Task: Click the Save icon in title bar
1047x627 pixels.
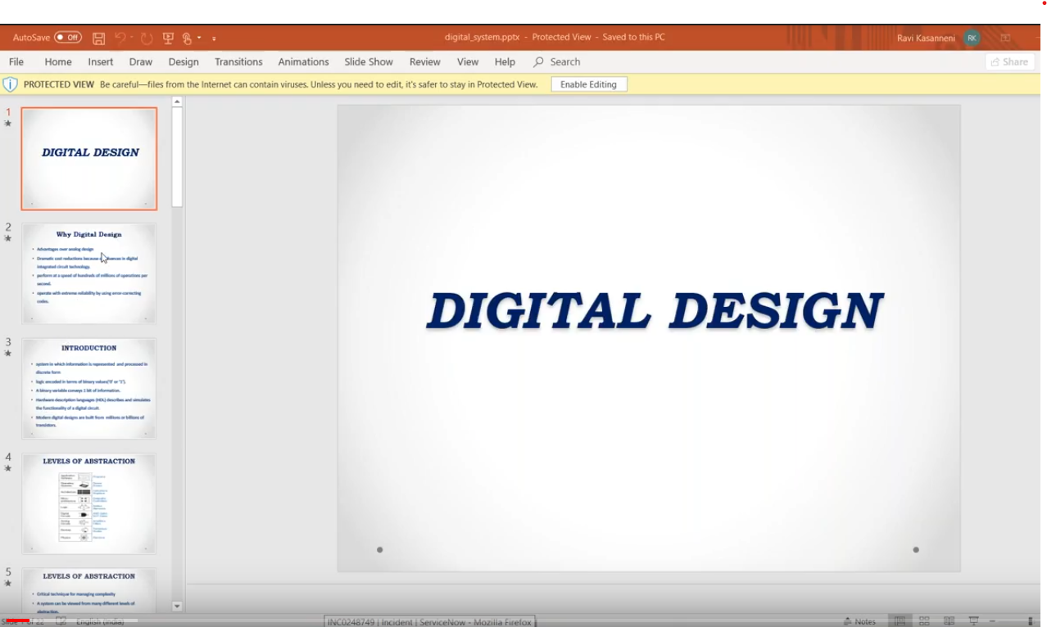Action: 98,38
